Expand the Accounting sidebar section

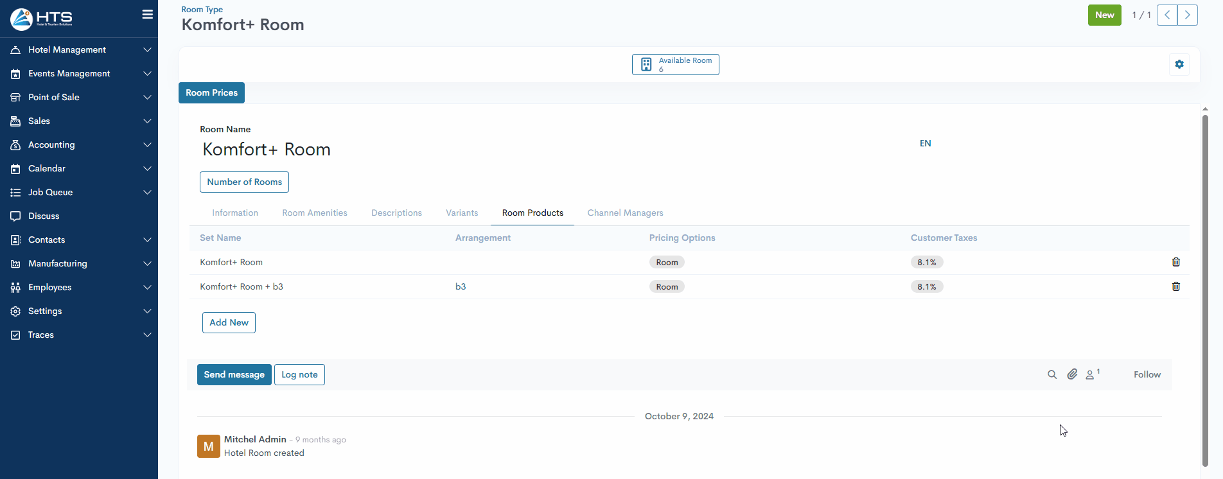pos(79,144)
